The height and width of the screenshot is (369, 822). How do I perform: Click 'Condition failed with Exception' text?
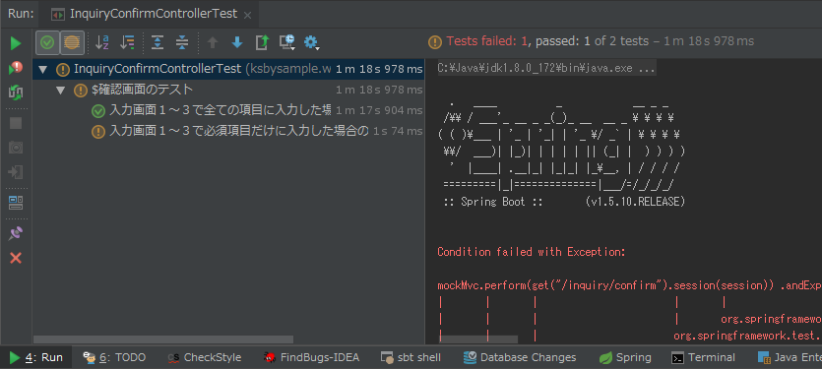coord(531,252)
